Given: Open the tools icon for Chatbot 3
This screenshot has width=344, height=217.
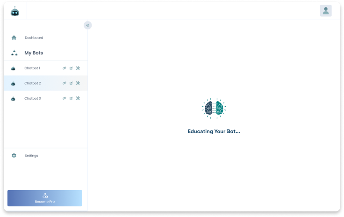Looking at the screenshot, I should pyautogui.click(x=78, y=98).
